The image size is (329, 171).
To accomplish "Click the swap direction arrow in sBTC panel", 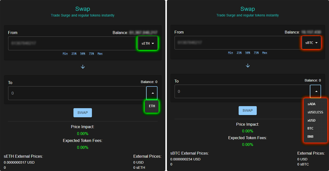I will pos(248,66).
